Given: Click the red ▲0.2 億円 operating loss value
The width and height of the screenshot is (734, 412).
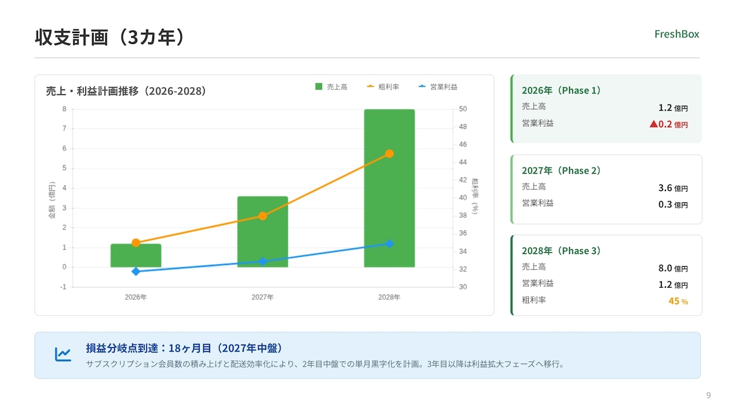Looking at the screenshot, I should pos(668,124).
